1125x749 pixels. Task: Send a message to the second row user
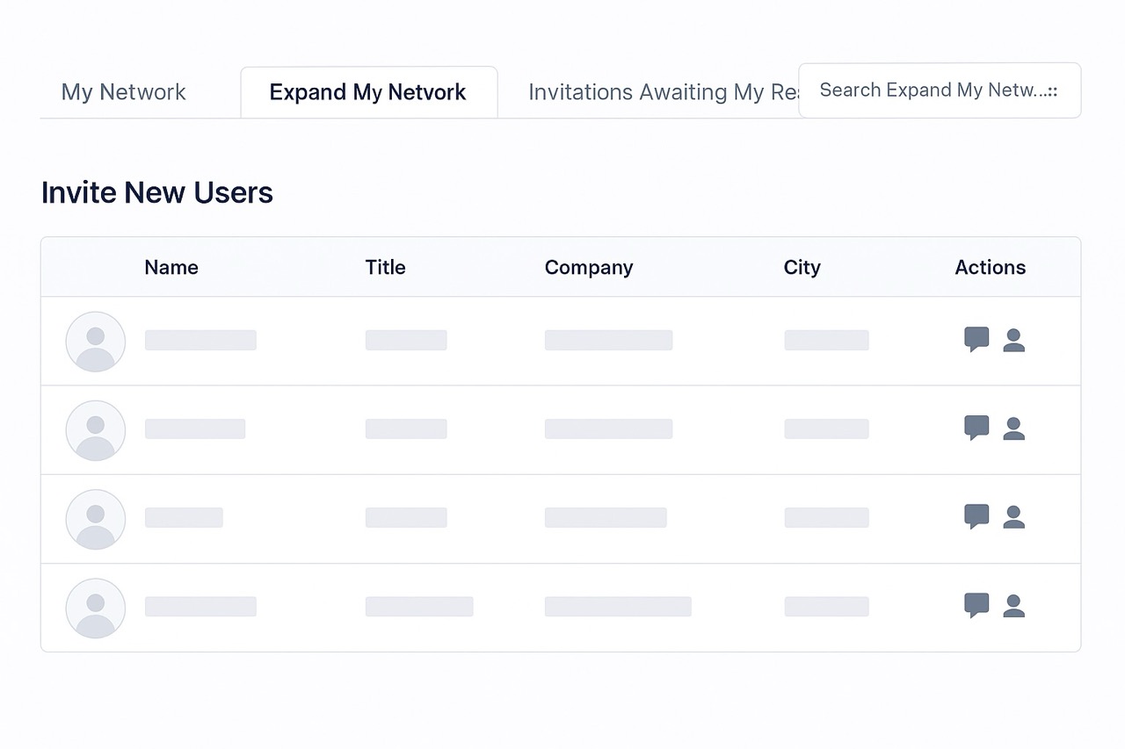[x=976, y=428]
